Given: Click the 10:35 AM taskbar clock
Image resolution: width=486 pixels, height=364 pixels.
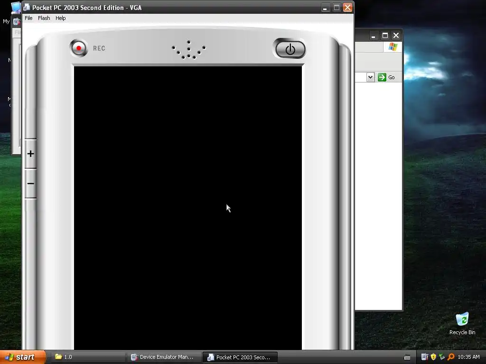Looking at the screenshot, I should tap(468, 357).
